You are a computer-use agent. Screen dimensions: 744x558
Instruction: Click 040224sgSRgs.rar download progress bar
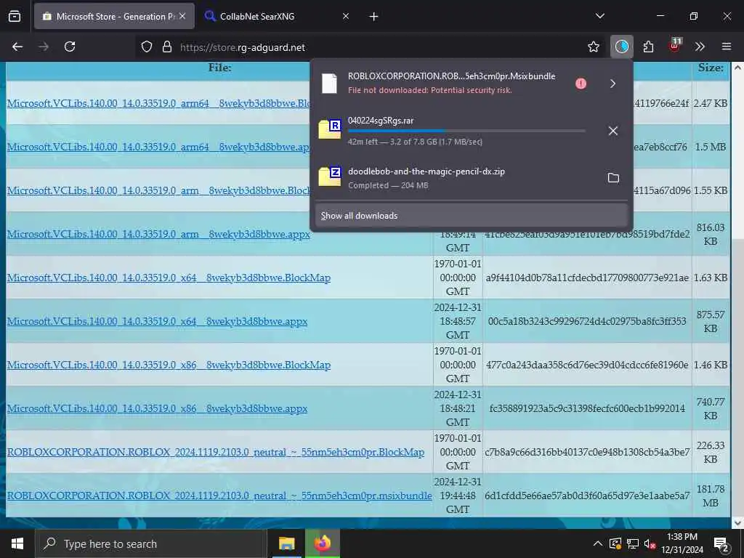pos(466,131)
